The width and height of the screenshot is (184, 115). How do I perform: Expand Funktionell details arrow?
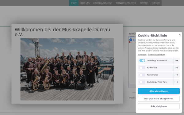pyautogui.click(x=177, y=68)
